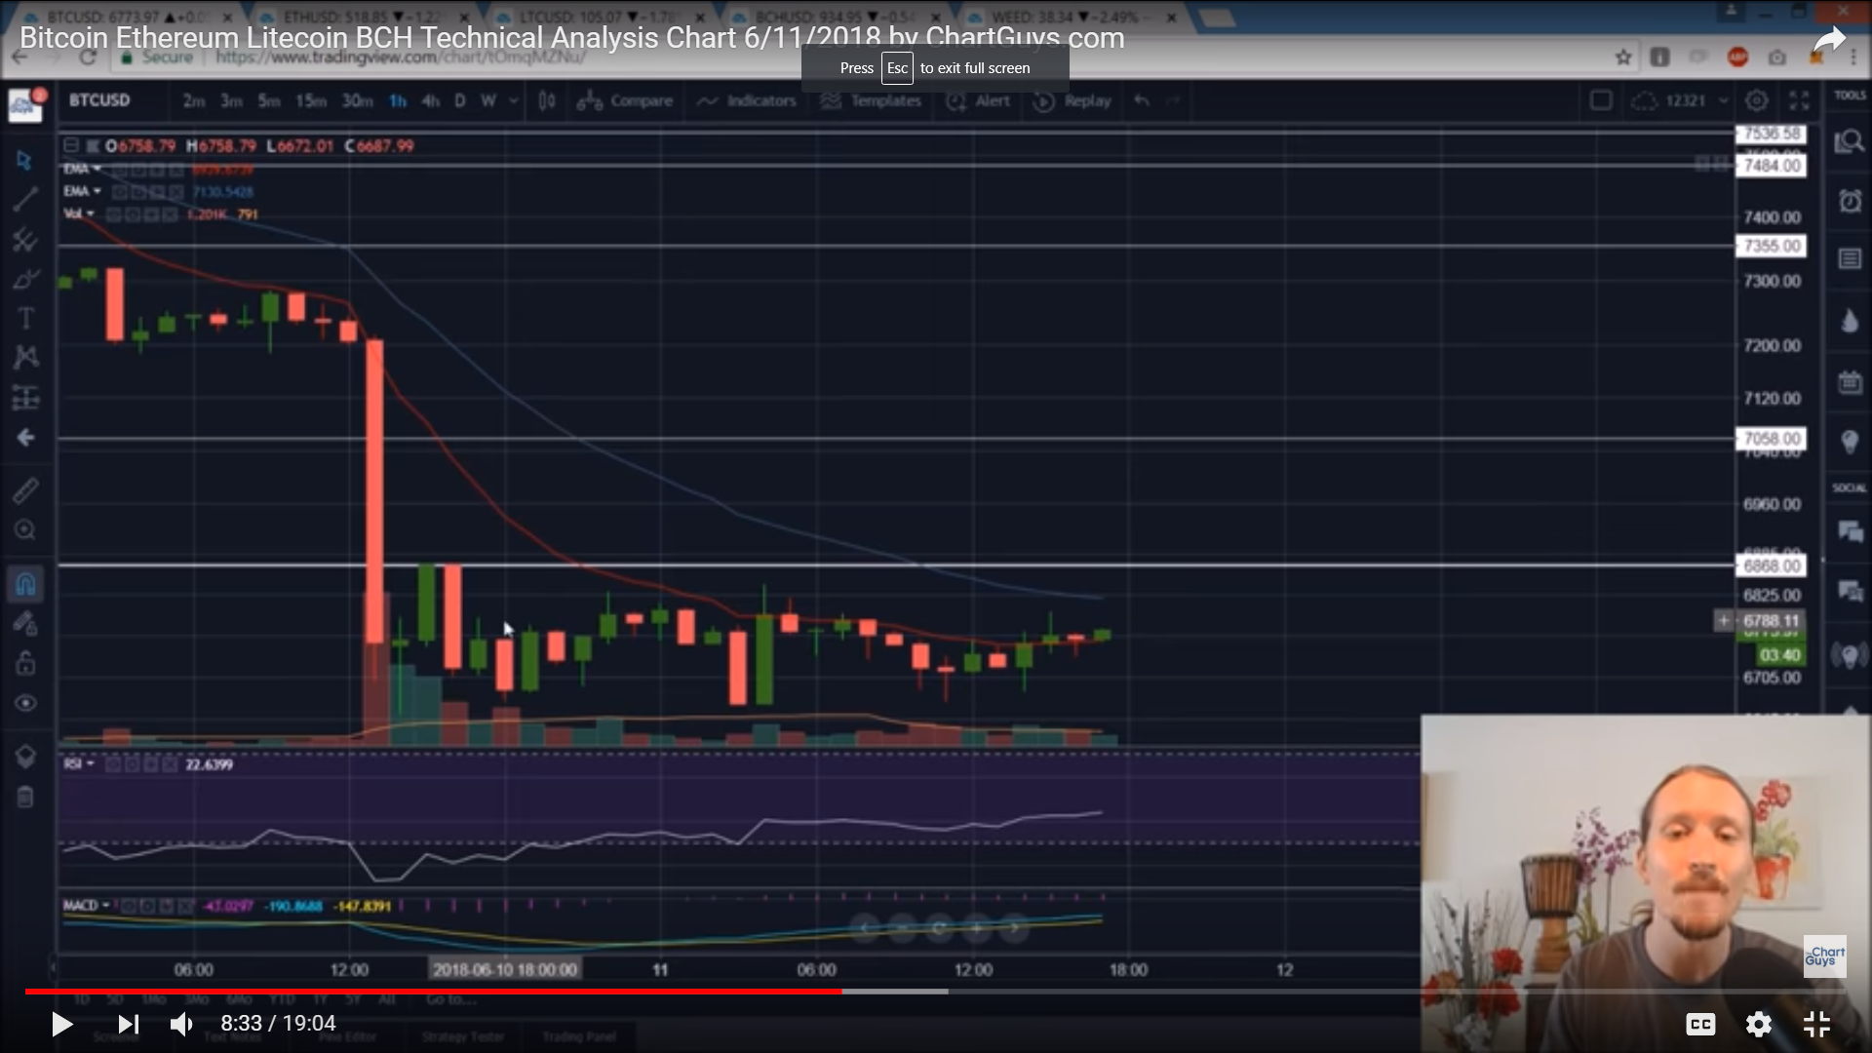The image size is (1872, 1053).
Task: Toggle magnet mode tool
Action: [25, 584]
